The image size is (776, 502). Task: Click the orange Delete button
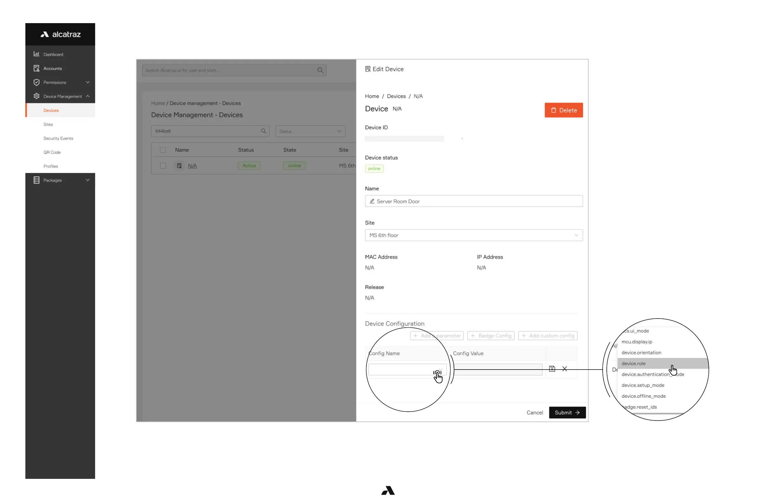coord(563,110)
